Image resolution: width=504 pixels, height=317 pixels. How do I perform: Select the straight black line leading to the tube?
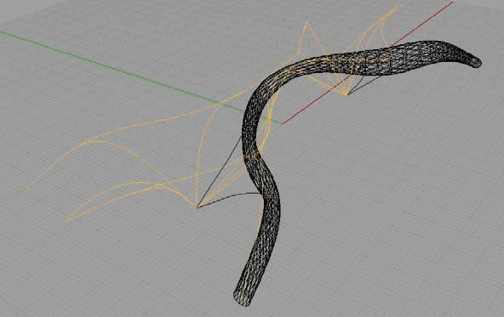tap(220, 171)
